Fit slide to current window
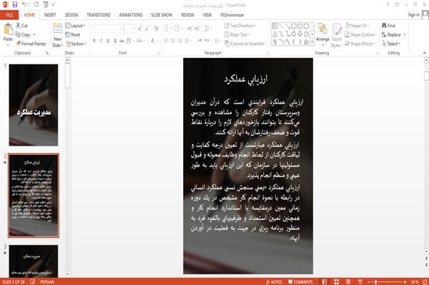Viewport: 429px width, 285px height. 425,282
